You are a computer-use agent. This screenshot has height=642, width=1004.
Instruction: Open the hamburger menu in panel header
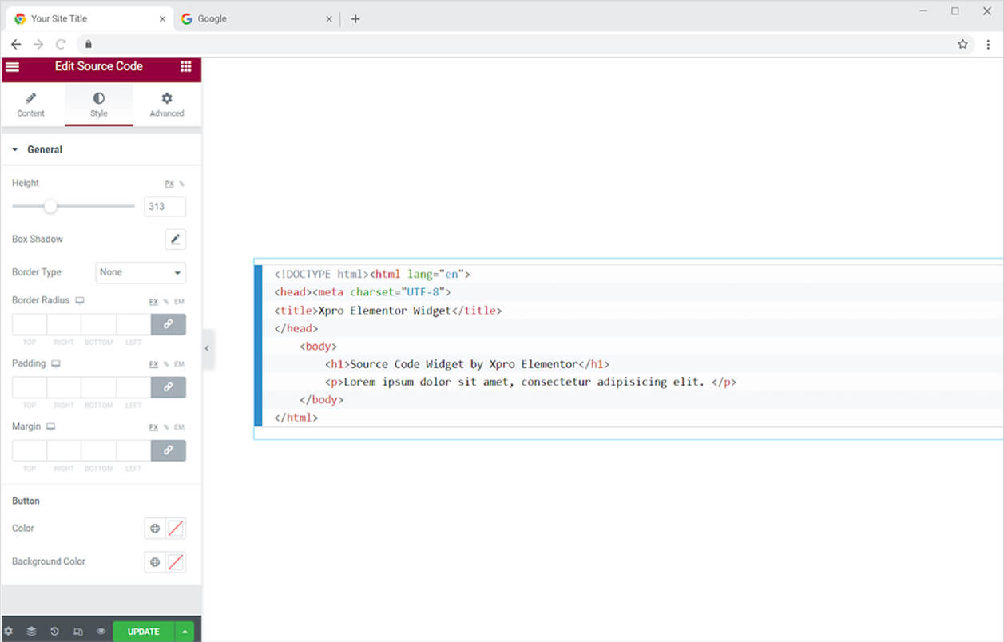12,66
